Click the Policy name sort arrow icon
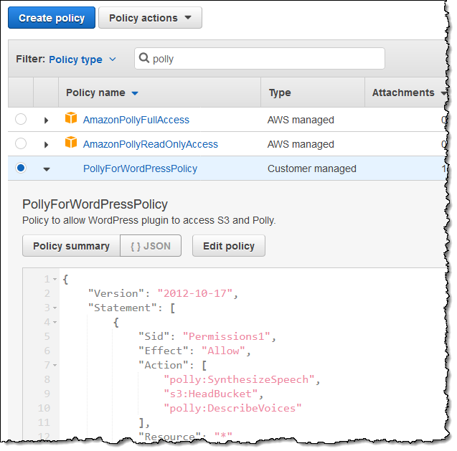The height and width of the screenshot is (451, 457). pos(135,93)
